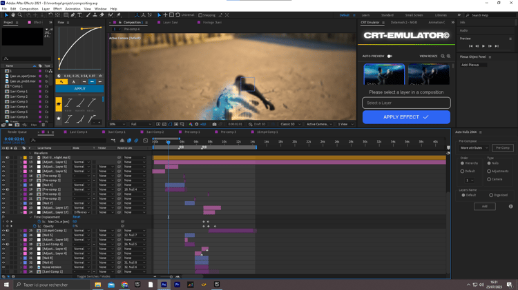Open Premiere Pro from the Windows taskbar
The image size is (518, 290).
click(177, 284)
